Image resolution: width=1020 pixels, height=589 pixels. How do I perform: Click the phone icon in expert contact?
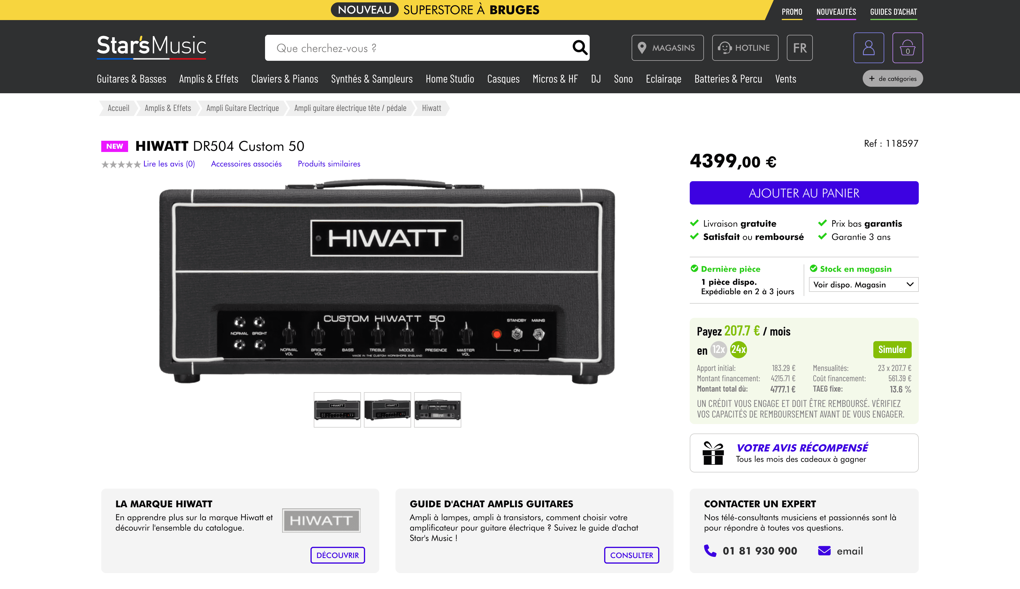click(x=710, y=551)
